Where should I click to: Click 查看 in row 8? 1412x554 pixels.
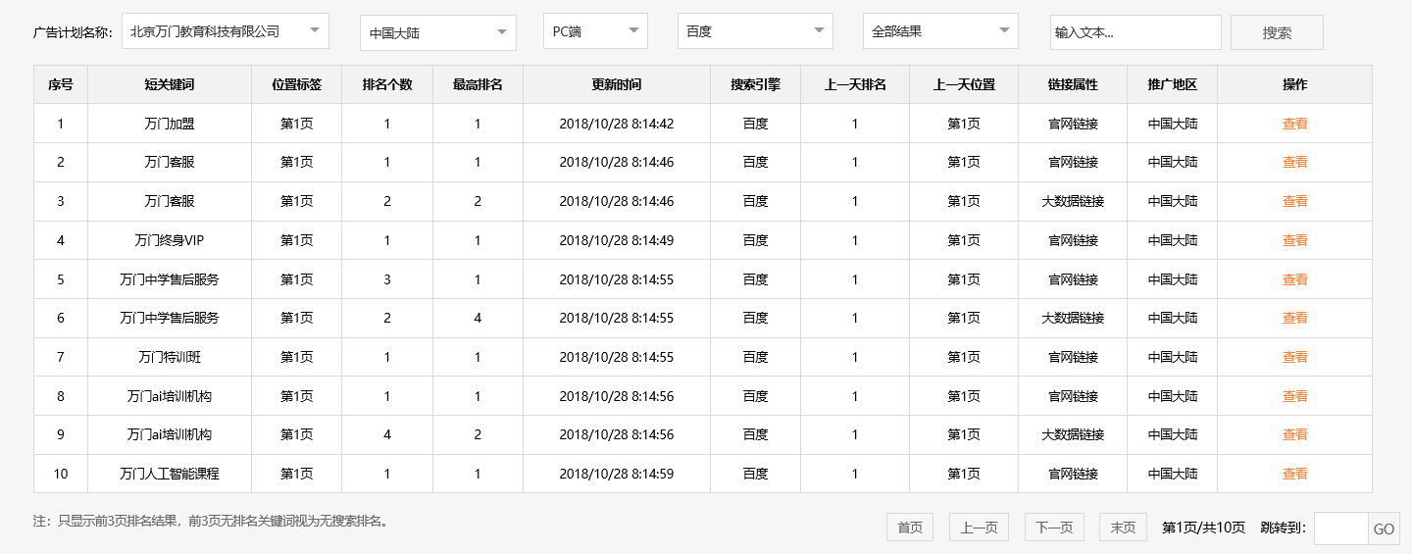click(x=1294, y=396)
